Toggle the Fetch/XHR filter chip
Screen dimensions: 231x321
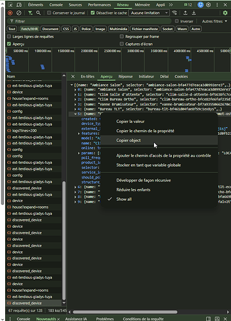pyautogui.click(x=30, y=29)
